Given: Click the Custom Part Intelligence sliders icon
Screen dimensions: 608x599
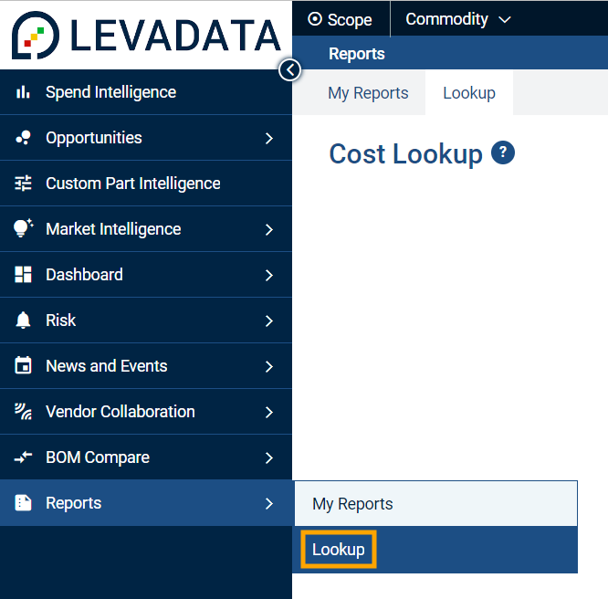Looking at the screenshot, I should click(24, 184).
